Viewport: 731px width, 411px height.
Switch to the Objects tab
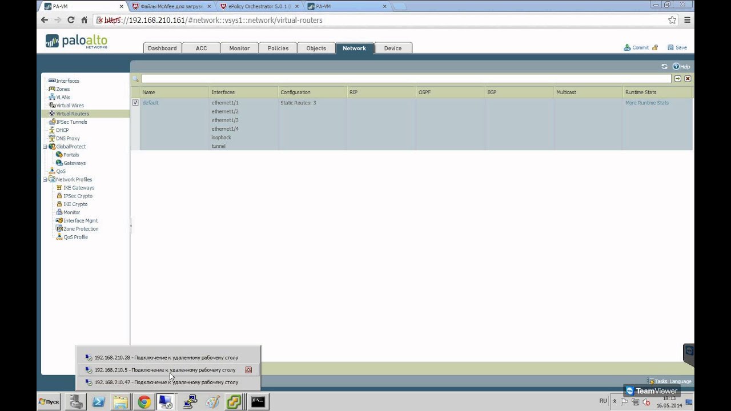tap(316, 48)
